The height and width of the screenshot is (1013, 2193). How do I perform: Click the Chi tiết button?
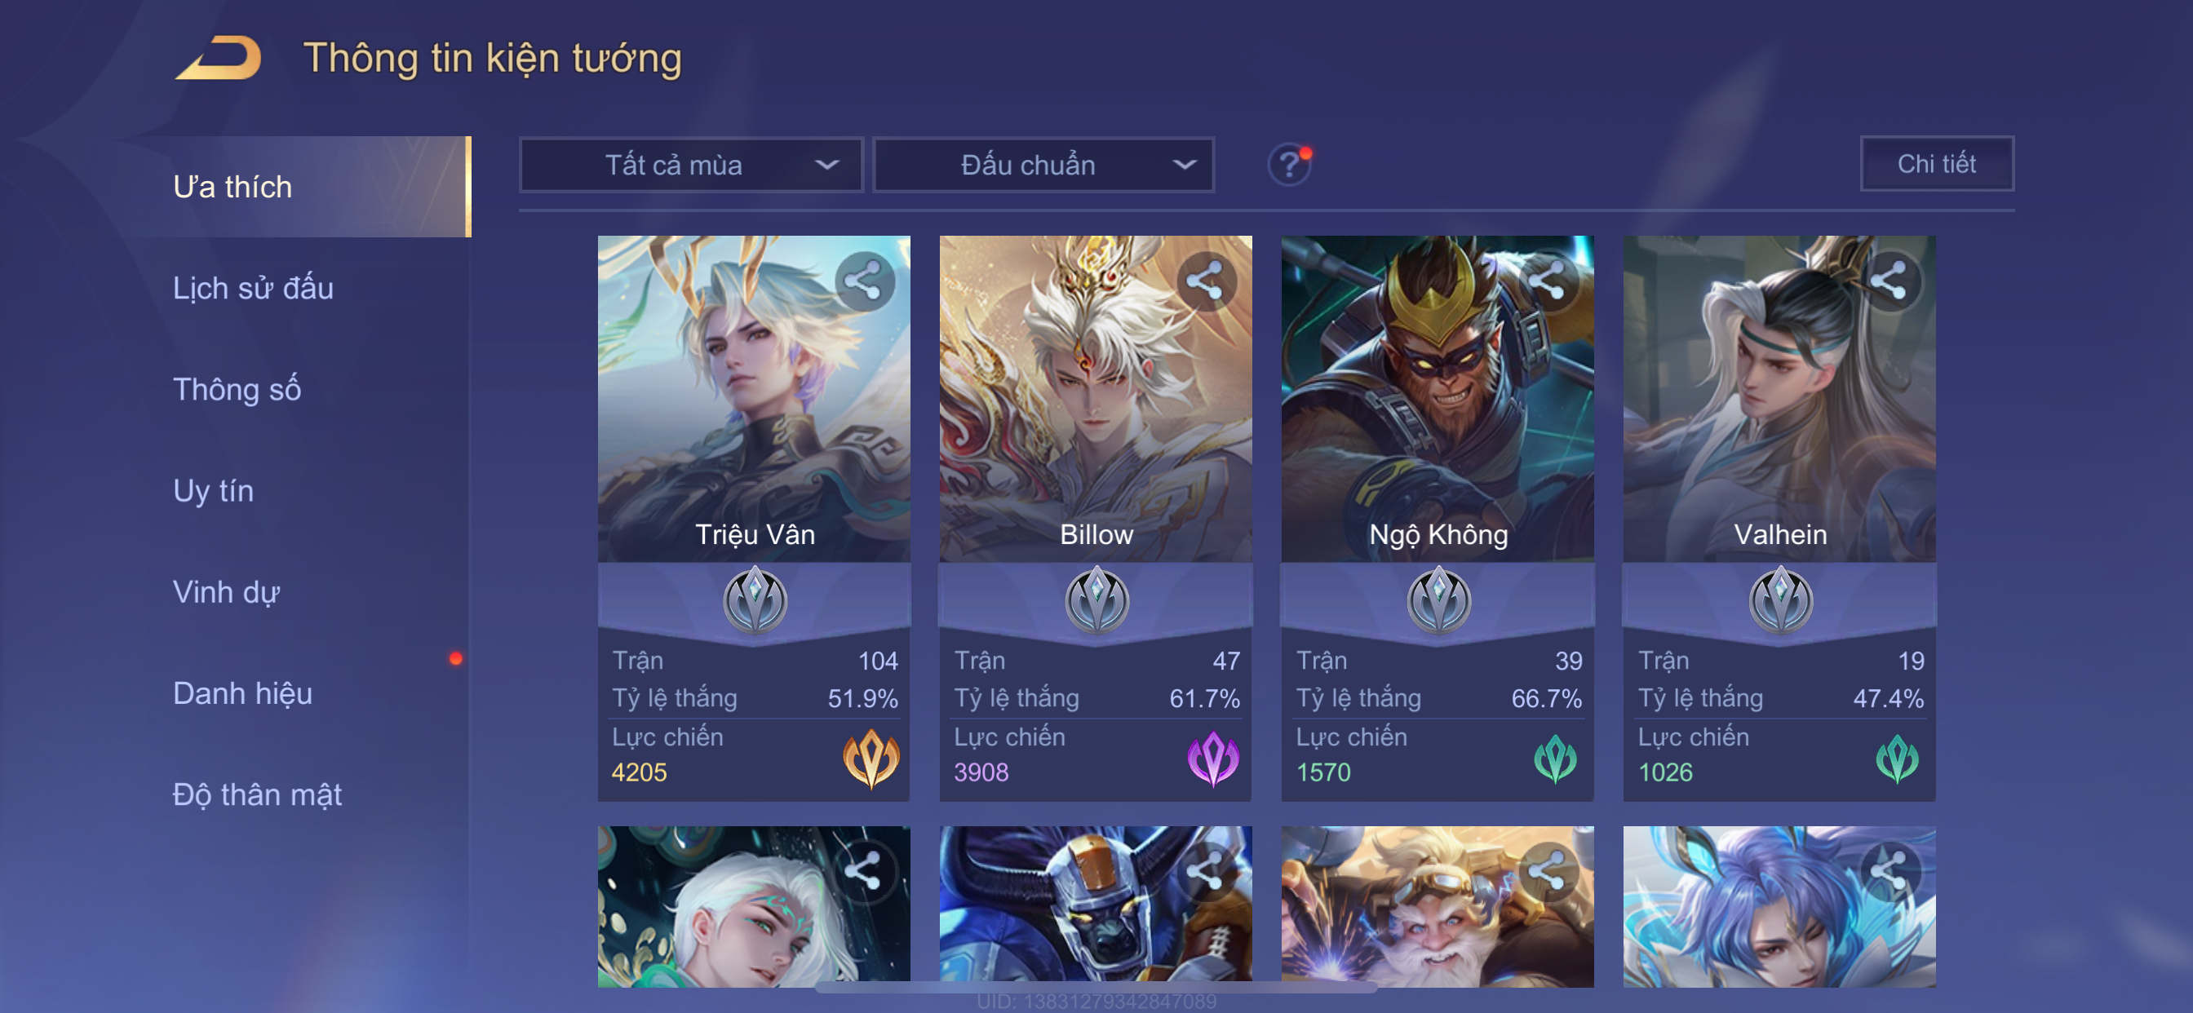point(1936,163)
